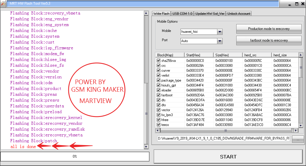This screenshot has width=306, height=166.
Task: Click the firmware file path field
Action: (x=224, y=138)
